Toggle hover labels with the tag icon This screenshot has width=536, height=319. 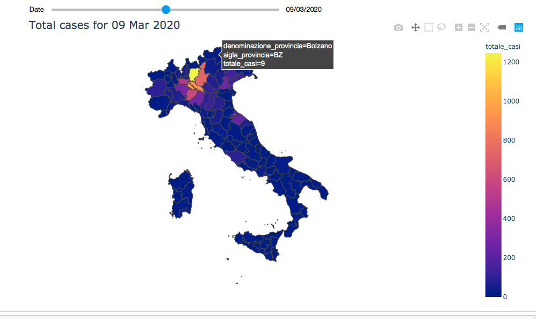[502, 27]
